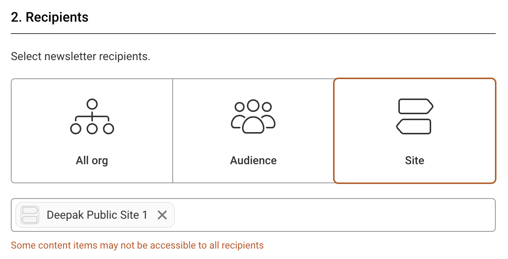Image resolution: width=508 pixels, height=259 pixels.
Task: Click the "Site" text label
Action: click(414, 160)
